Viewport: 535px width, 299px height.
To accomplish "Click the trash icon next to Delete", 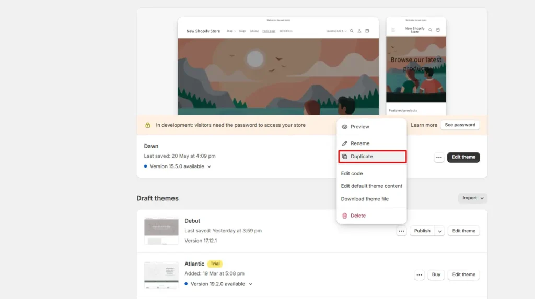I will [345, 216].
